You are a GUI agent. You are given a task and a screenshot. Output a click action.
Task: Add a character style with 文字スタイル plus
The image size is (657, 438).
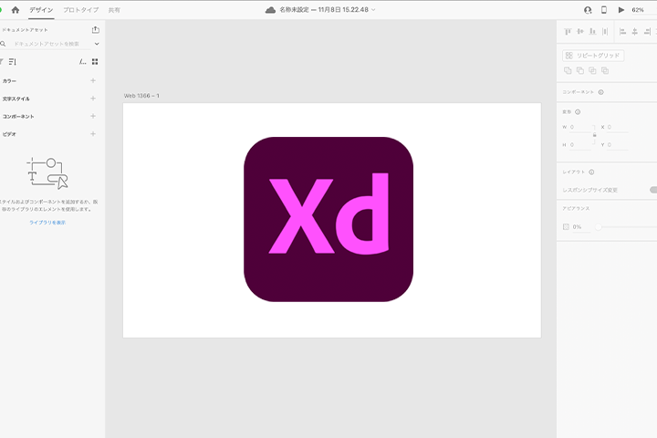tap(93, 99)
